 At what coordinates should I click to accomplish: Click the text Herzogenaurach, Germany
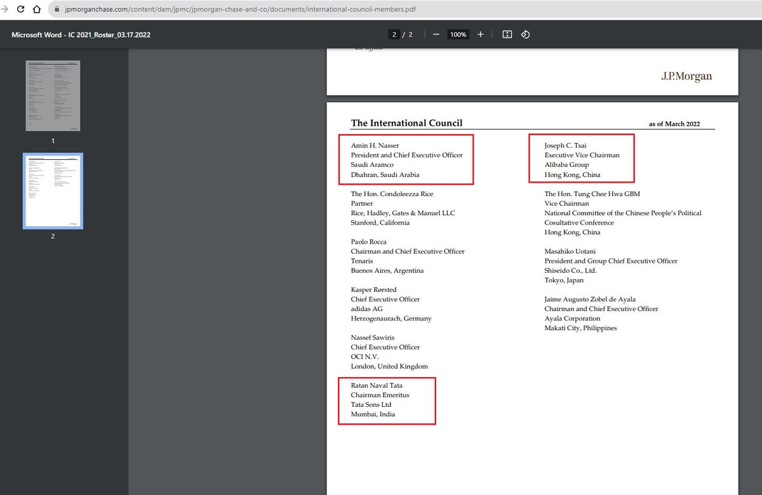click(x=391, y=319)
